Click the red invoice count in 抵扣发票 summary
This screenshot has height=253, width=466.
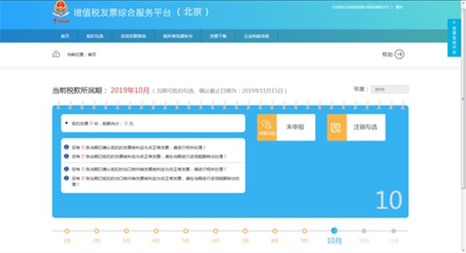pos(91,123)
